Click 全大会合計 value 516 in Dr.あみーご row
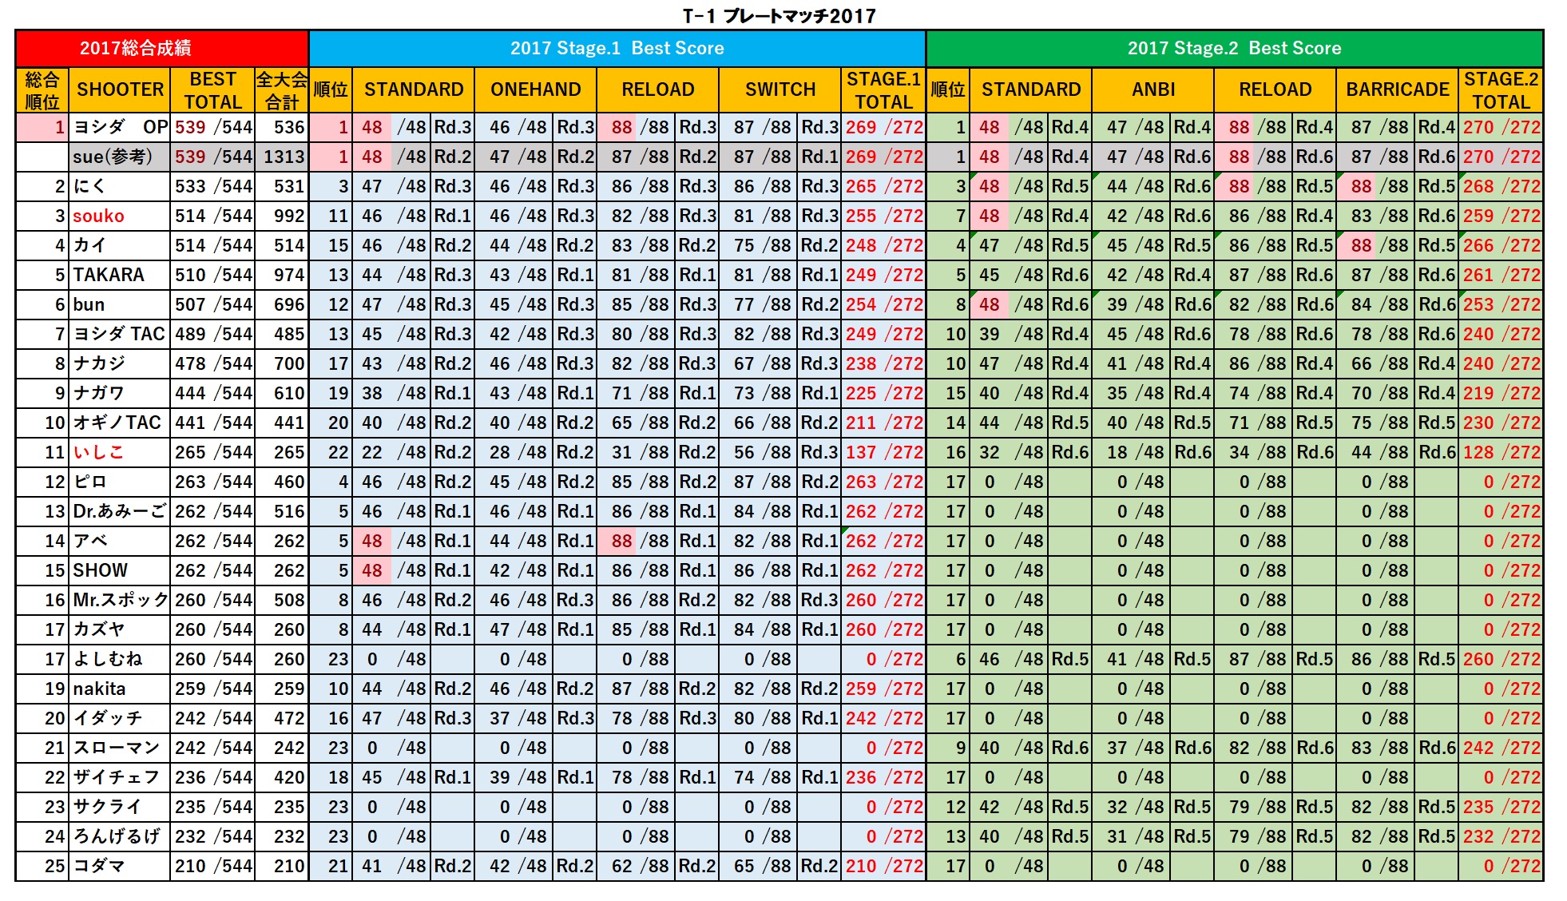Image resolution: width=1567 pixels, height=901 pixels. (x=289, y=511)
